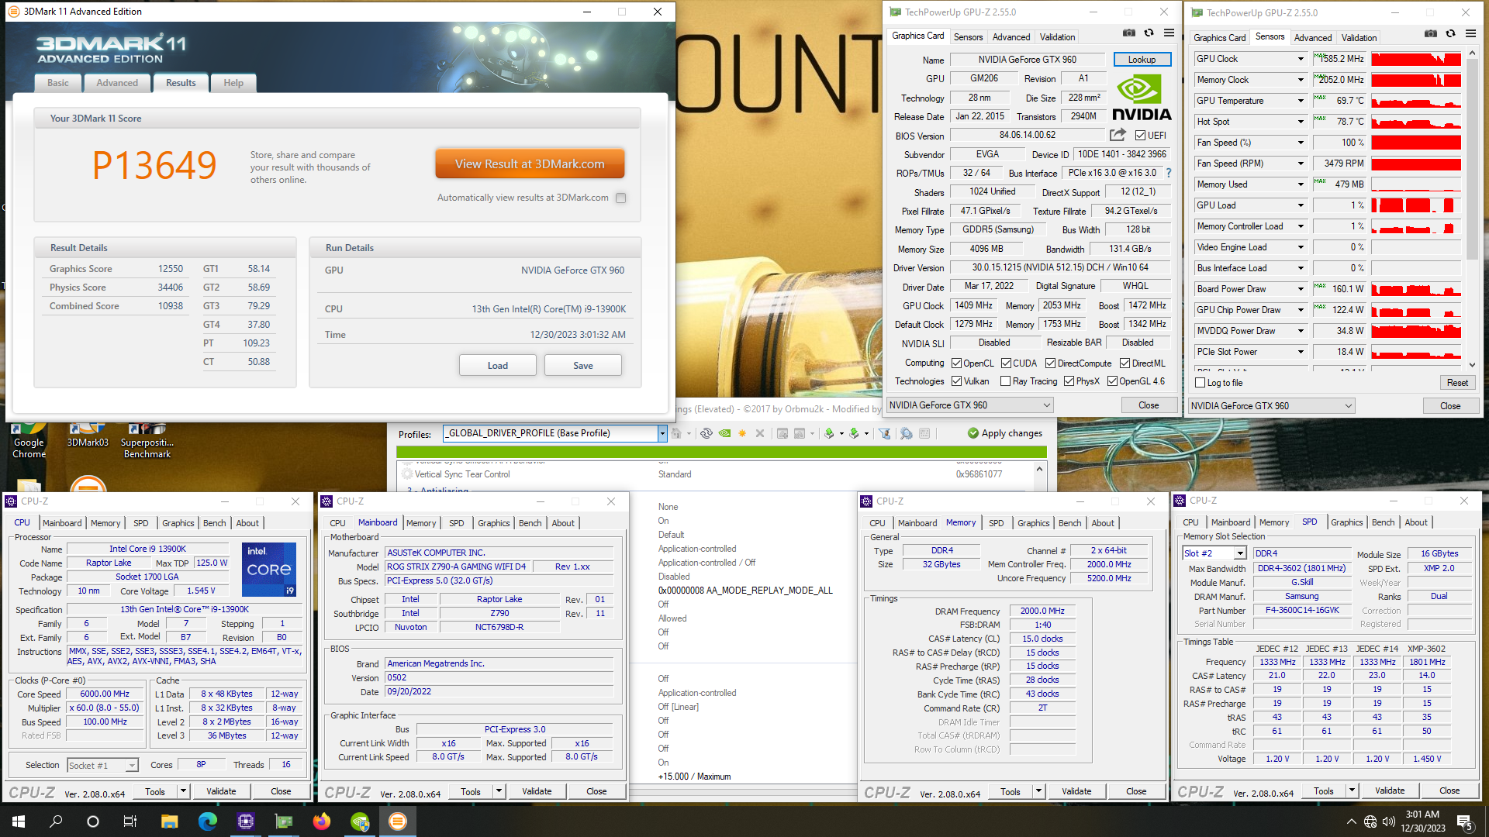Open hamburger menu in GPU-Z Sensors window
Image resolution: width=1489 pixels, height=837 pixels.
pos(1470,33)
